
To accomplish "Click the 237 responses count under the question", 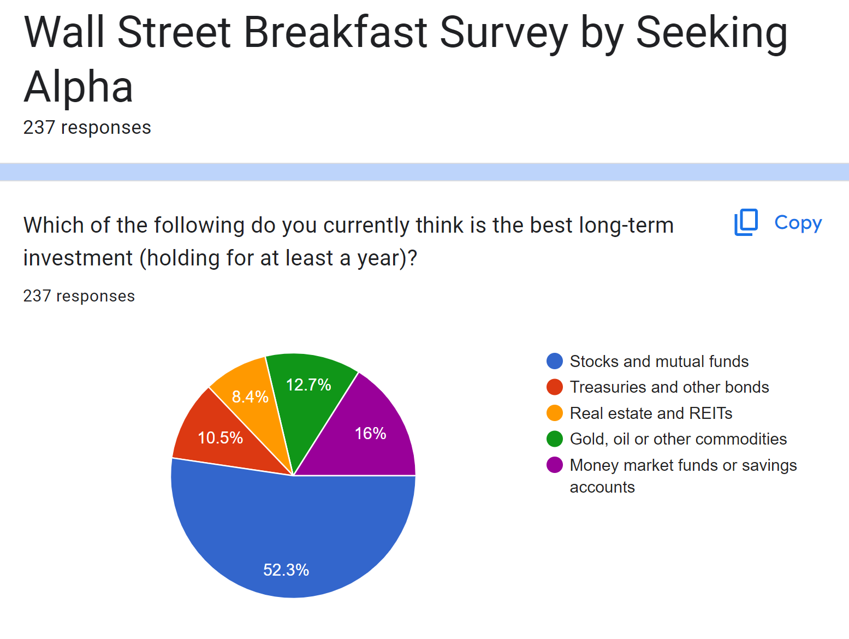I will (79, 296).
